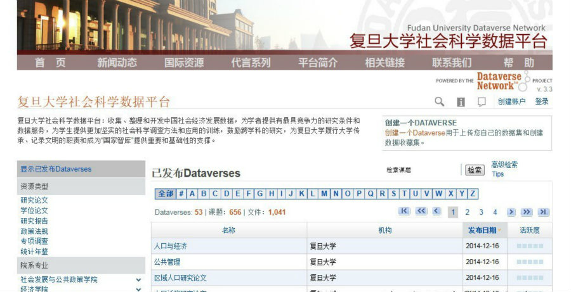The image size is (571, 292).
Task: Click the fast rewind pages icon
Action: (421, 212)
